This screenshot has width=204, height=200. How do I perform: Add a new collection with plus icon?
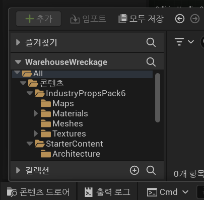(134, 170)
